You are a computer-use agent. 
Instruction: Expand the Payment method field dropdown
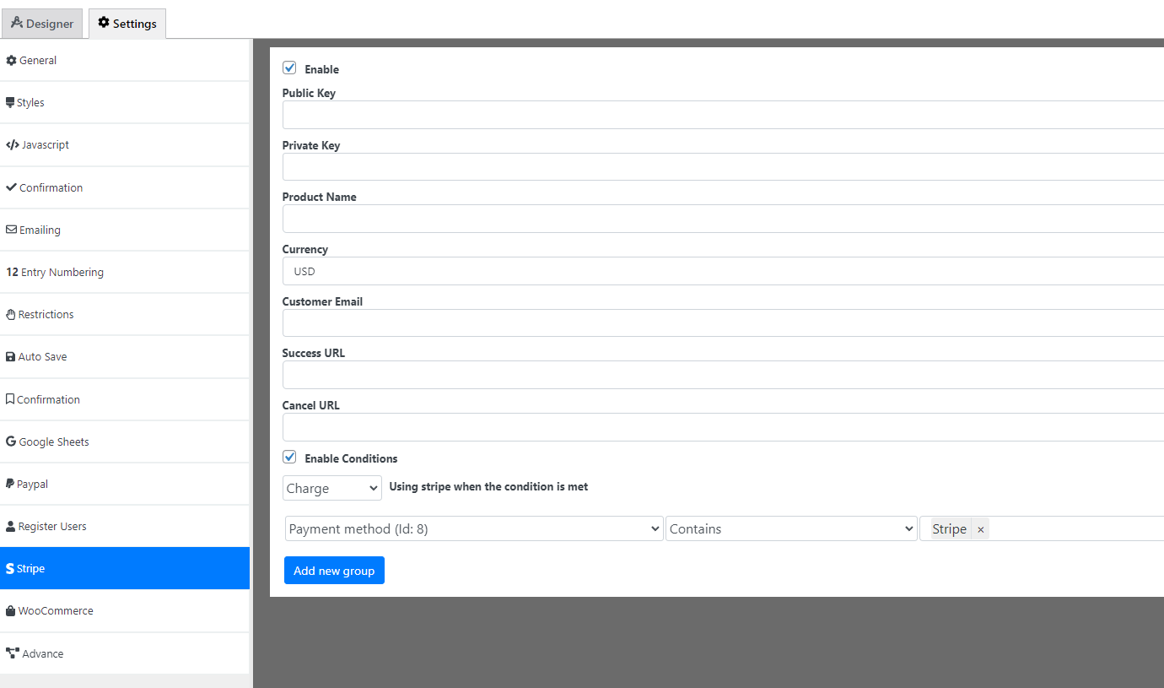473,528
